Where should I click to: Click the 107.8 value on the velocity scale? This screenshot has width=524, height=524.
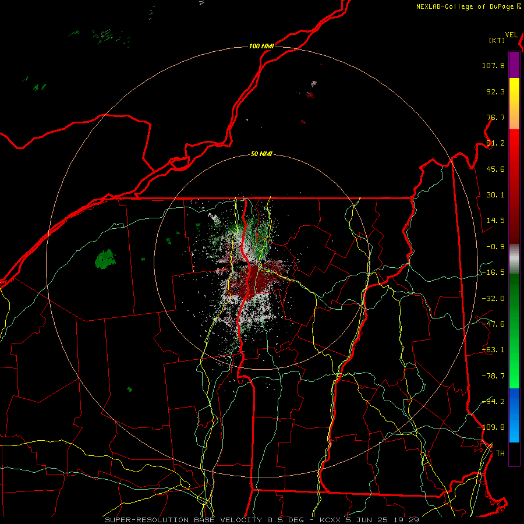[493, 65]
